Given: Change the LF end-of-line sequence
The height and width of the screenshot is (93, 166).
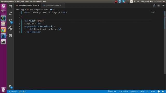Looking at the screenshot, I should pos(147,91).
